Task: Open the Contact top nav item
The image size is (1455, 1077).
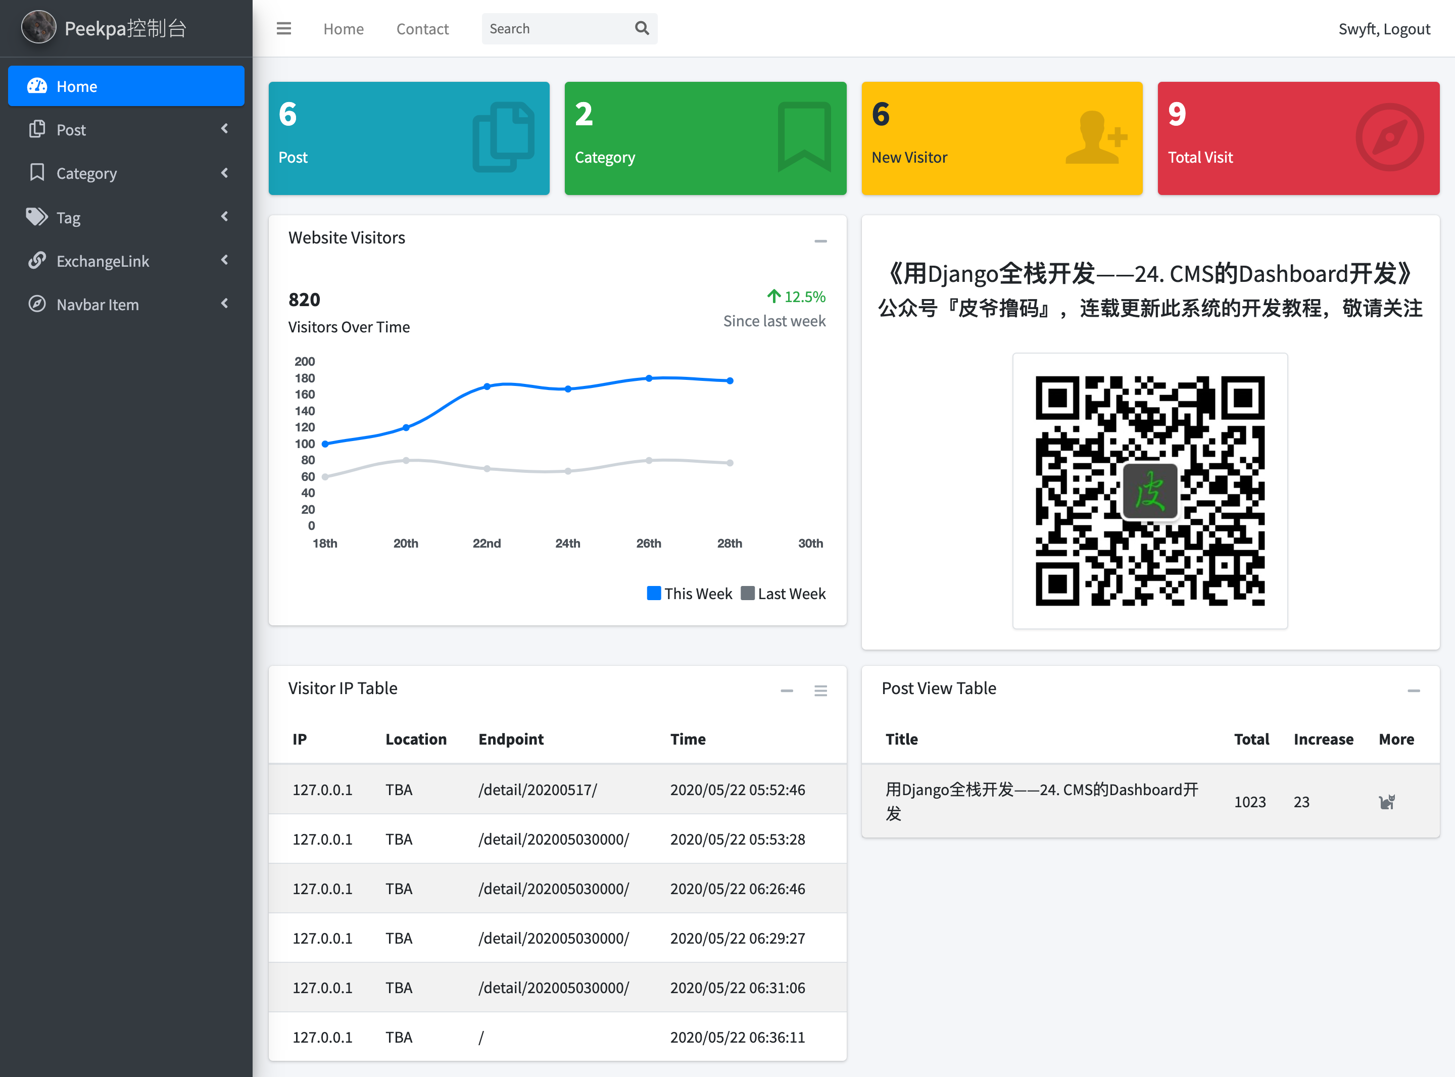Action: pos(422,29)
